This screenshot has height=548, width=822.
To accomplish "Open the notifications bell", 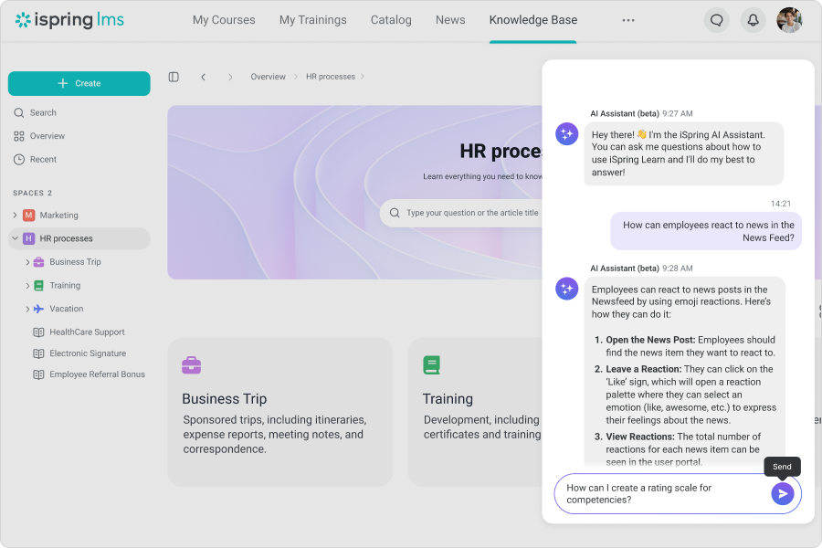I will point(753,18).
